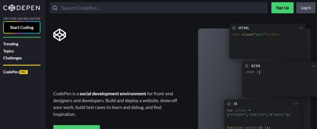Screen dimensions: 317x129
Task: Open SCSS panel settings gear
Action: pyautogui.click(x=247, y=66)
